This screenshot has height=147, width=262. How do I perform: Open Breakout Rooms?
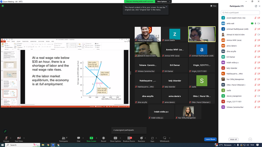pos(129,139)
